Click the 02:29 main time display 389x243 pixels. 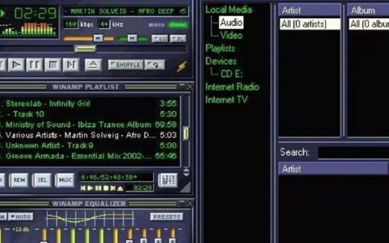(36, 14)
